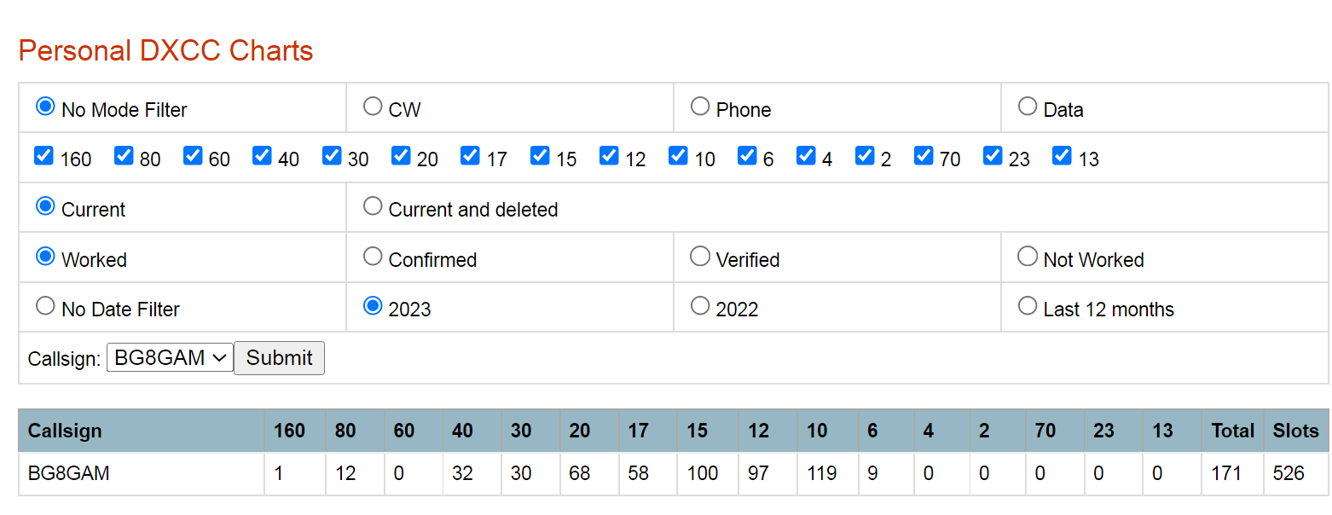Disable the 20 band checkbox

pos(401,156)
